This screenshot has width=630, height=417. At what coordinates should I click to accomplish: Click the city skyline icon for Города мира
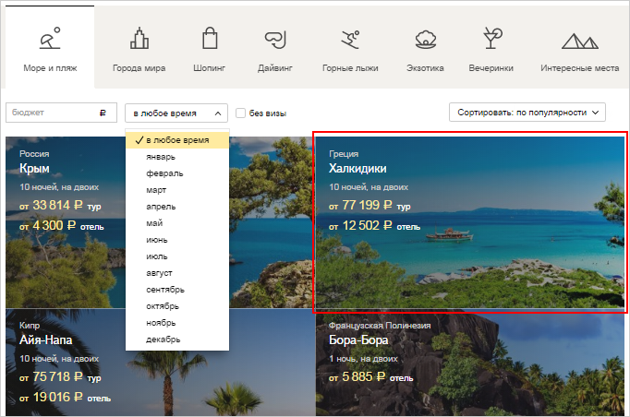(139, 38)
